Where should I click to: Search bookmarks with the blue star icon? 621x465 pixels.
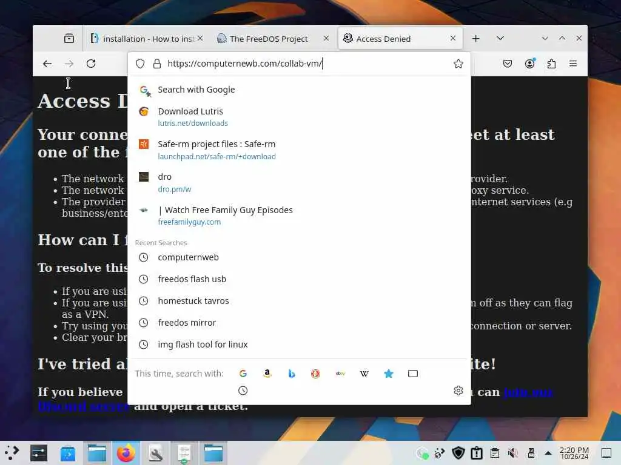click(x=389, y=373)
